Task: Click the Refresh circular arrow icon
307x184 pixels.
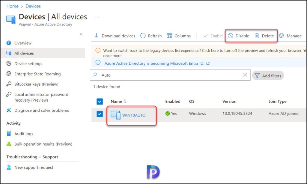Action: 143,36
